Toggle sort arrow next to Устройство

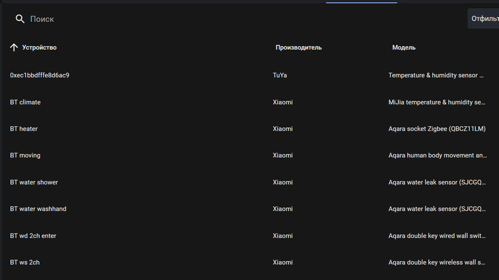coord(14,47)
